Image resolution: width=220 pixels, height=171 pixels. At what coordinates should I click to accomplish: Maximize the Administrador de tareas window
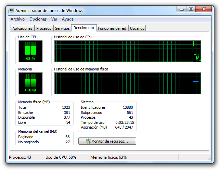pos(191,9)
